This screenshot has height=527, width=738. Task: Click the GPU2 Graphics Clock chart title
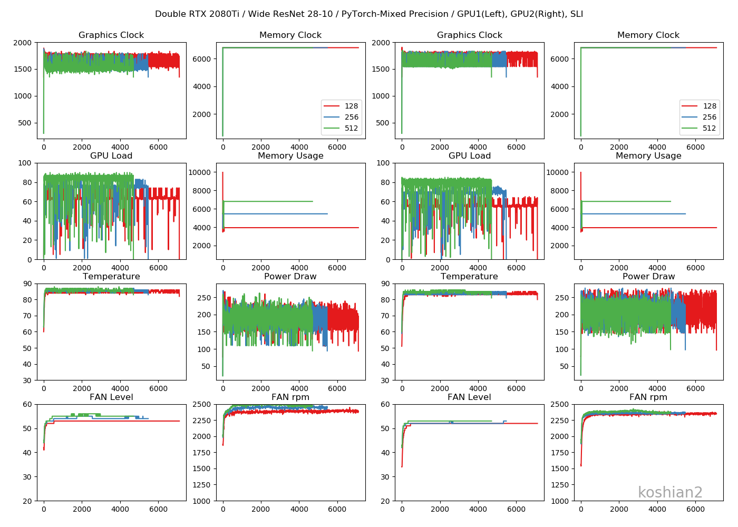(470, 35)
